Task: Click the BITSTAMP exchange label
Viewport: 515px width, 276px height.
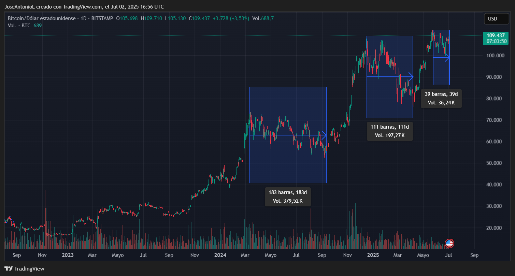Action: pos(102,18)
